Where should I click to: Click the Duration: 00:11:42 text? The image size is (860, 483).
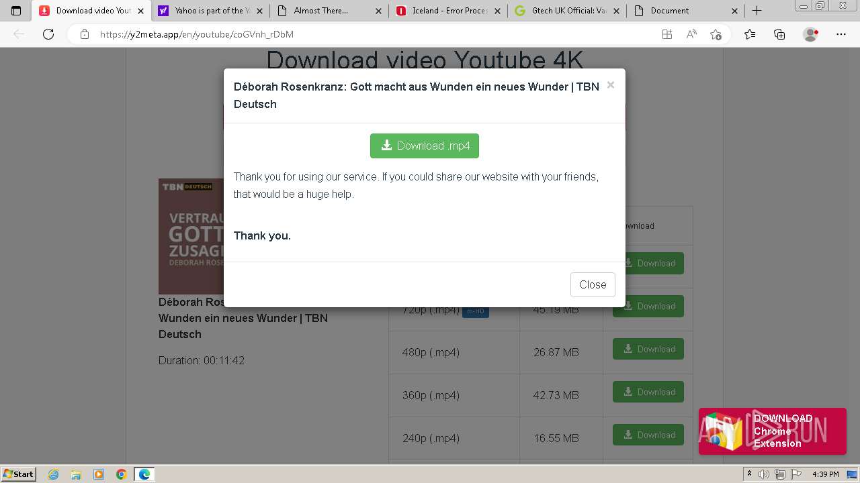point(202,360)
